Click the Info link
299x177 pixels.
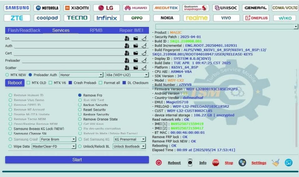(x=203, y=163)
